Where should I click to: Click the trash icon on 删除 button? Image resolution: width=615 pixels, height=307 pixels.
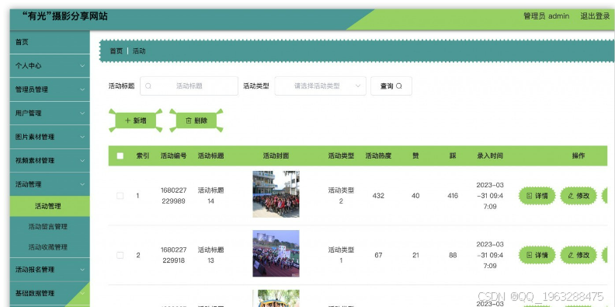click(x=188, y=120)
